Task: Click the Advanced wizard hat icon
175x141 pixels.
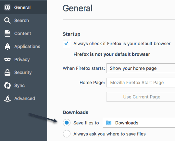Action: pos(7,98)
